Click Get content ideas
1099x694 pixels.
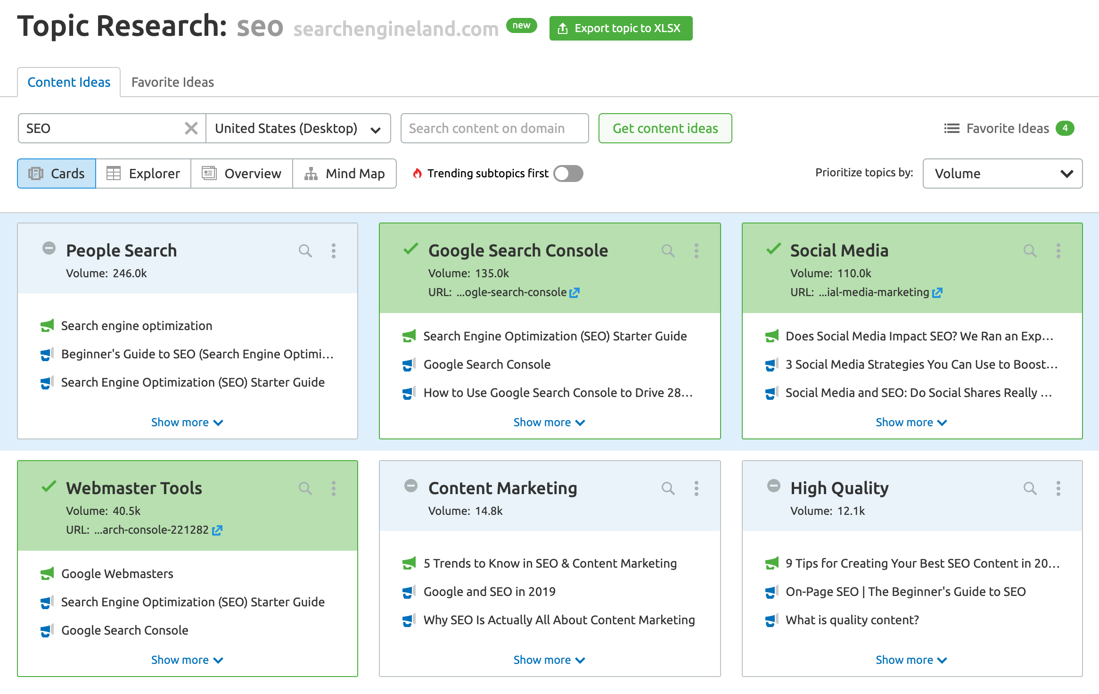point(664,128)
